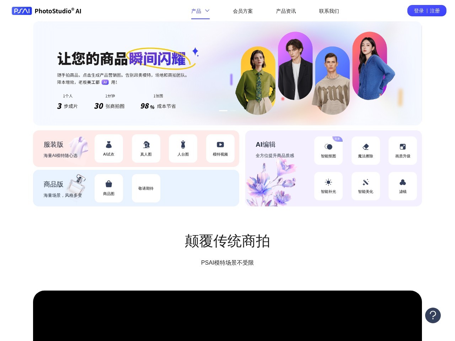Open the 产品资讯 menu item

click(x=286, y=11)
